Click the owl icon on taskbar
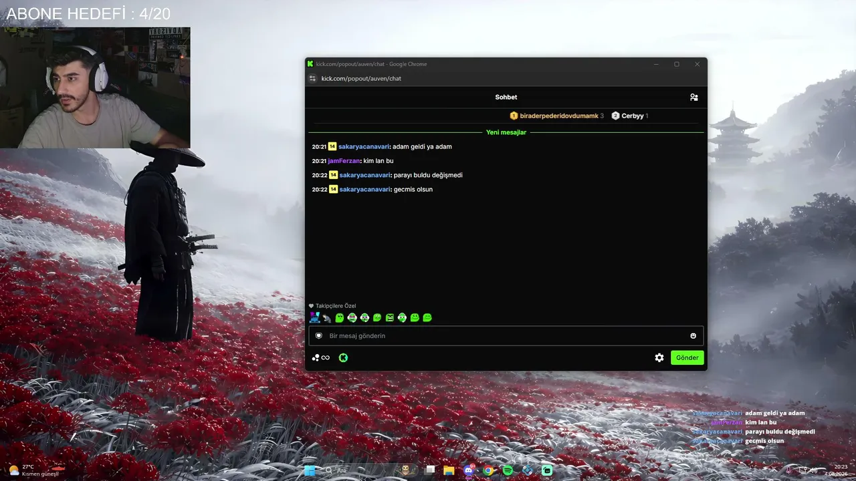Screen dimensions: 856x481 tap(405, 470)
